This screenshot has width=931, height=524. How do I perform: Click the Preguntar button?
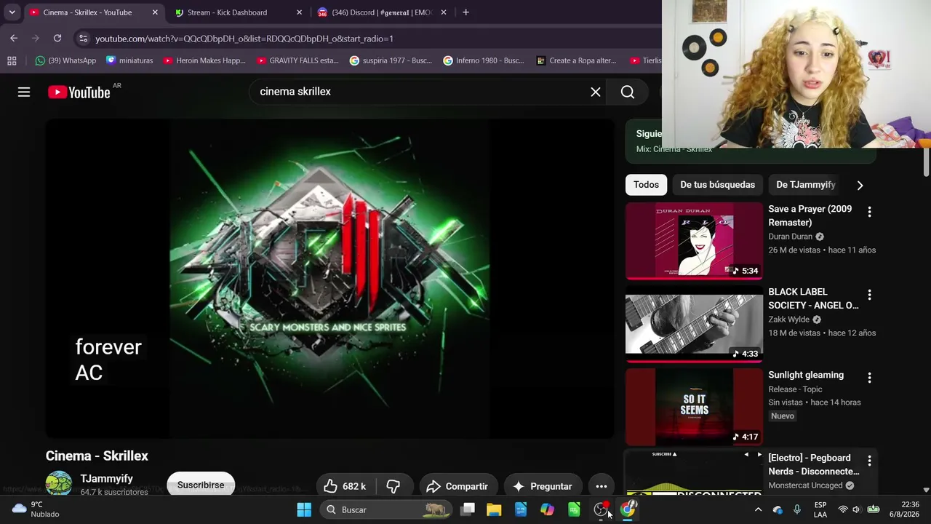(543, 486)
